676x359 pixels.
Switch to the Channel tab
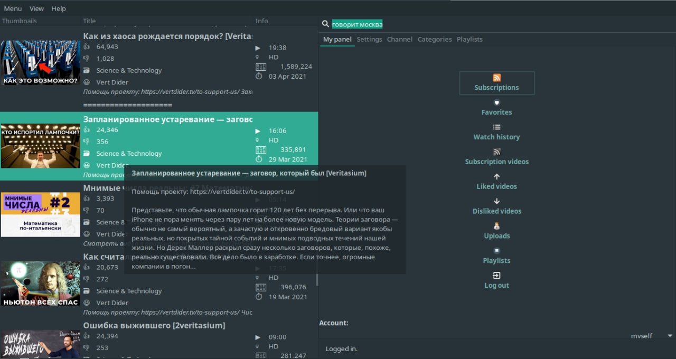pos(400,39)
